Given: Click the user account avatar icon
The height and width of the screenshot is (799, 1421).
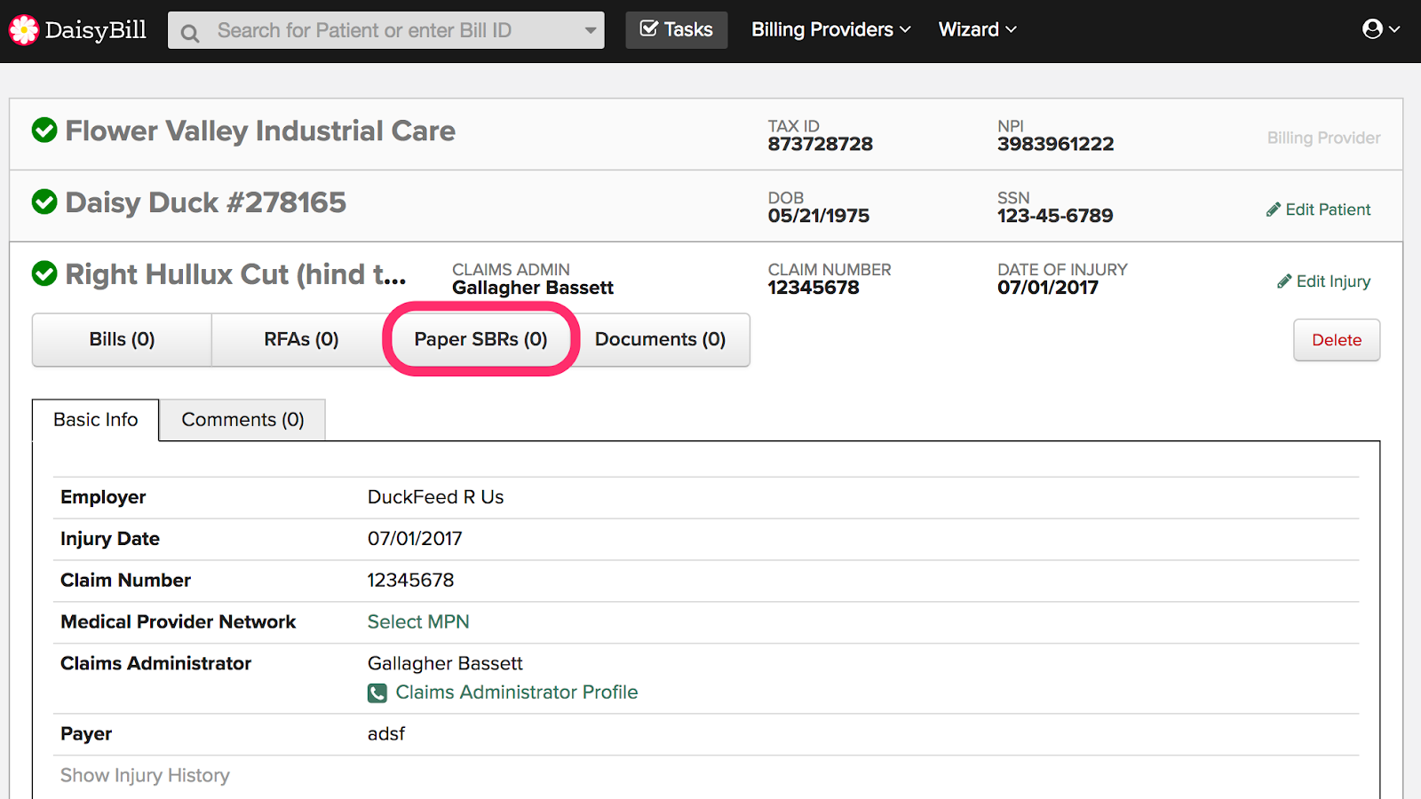Looking at the screenshot, I should [1372, 29].
